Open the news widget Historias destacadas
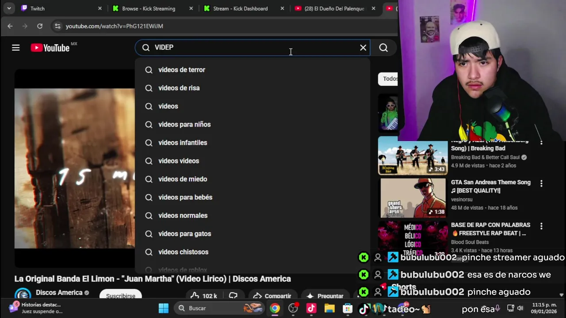Image resolution: width=566 pixels, height=318 pixels. (x=36, y=308)
